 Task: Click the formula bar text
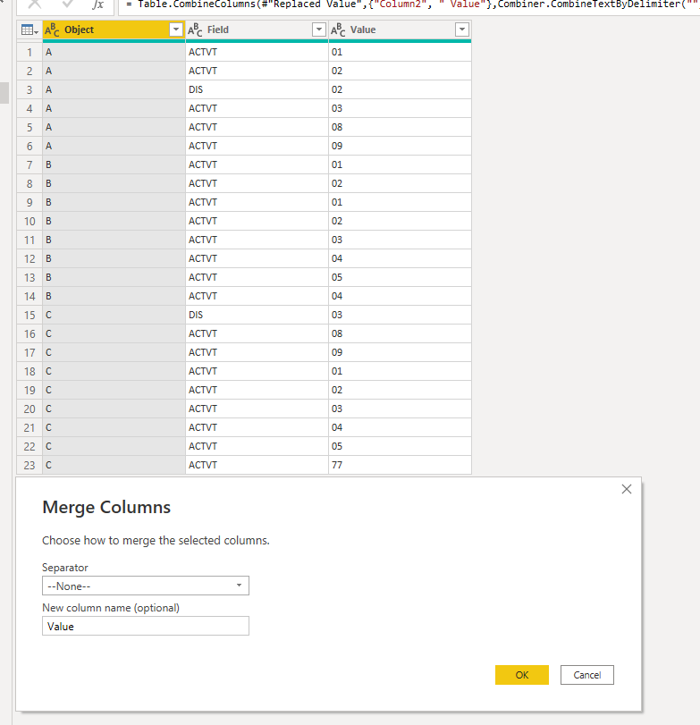coord(411,4)
